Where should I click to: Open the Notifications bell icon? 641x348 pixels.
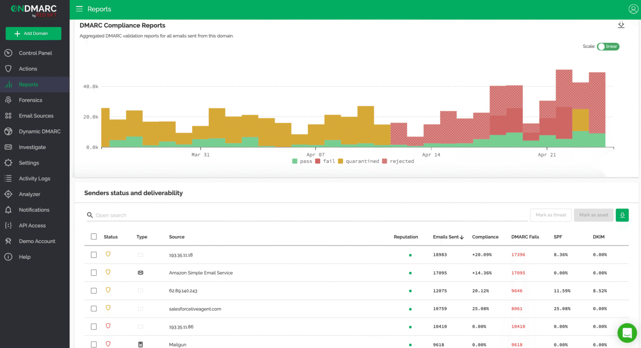8,210
